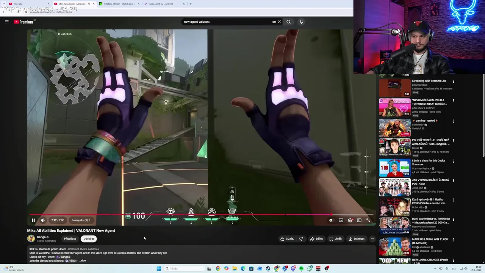Go to YouTube Premium home logo

pyautogui.click(x=23, y=22)
